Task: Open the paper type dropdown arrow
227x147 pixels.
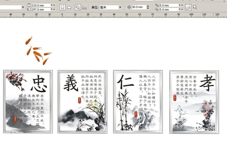Action: [23, 7]
